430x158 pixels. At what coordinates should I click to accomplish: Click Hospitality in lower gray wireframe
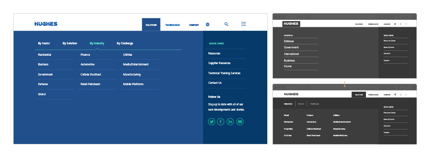(x=288, y=129)
